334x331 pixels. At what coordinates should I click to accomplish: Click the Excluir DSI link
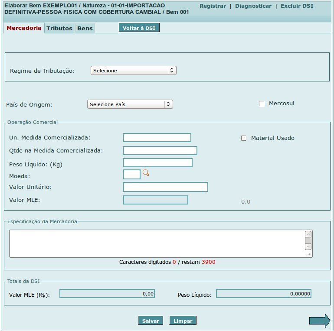297,6
